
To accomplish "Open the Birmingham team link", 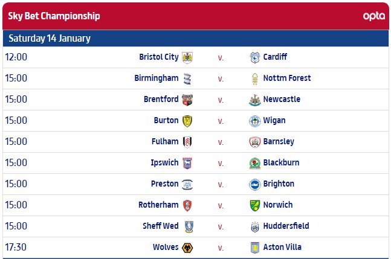I will coord(157,78).
